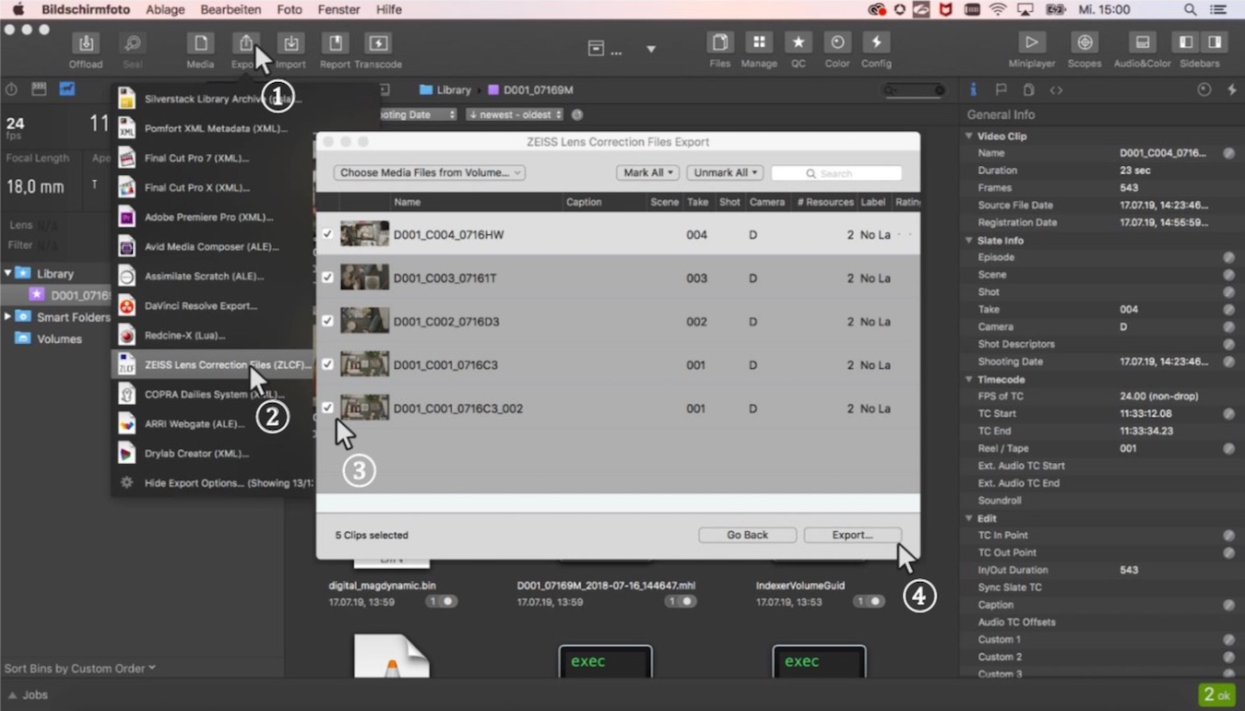Switch to the Manage view icon
This screenshot has height=711, width=1245.
[759, 42]
